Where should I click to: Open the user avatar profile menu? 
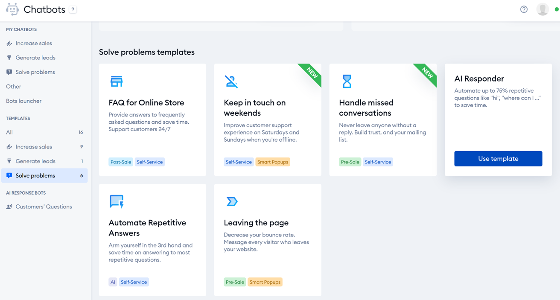542,9
